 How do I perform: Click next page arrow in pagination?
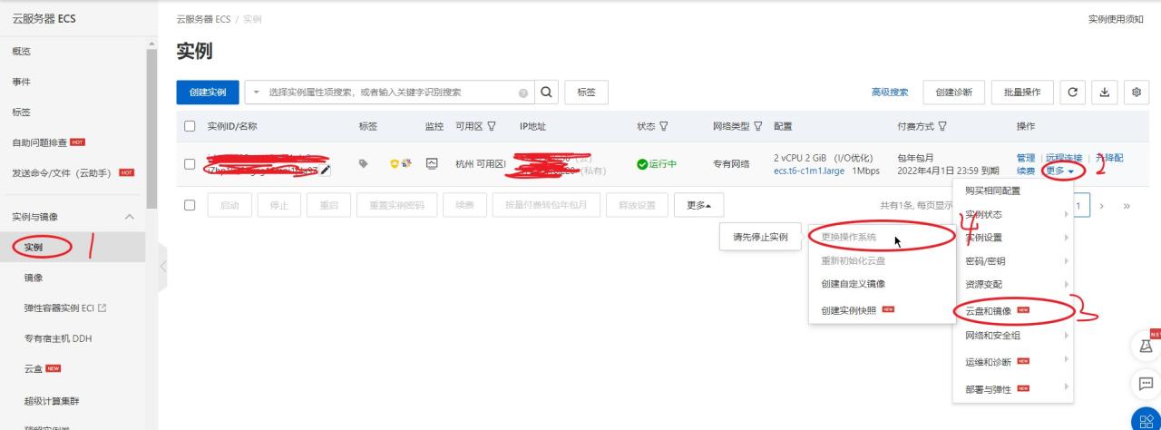click(1102, 206)
